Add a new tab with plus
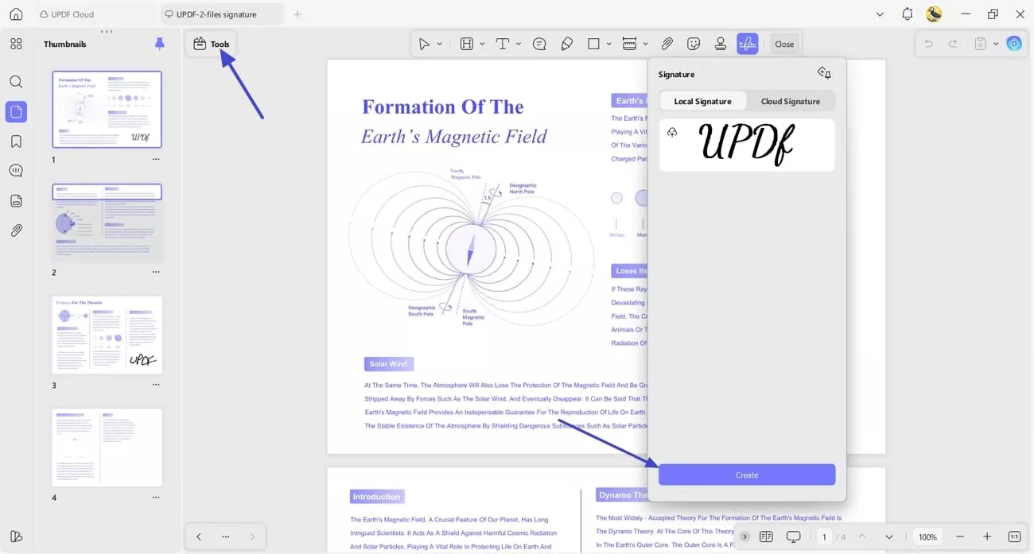 pyautogui.click(x=297, y=14)
